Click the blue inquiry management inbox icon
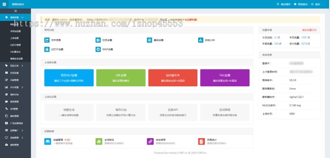The height and width of the screenshot is (158, 330). [48, 141]
